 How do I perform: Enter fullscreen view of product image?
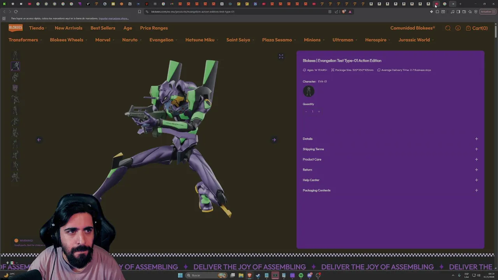coord(281,56)
